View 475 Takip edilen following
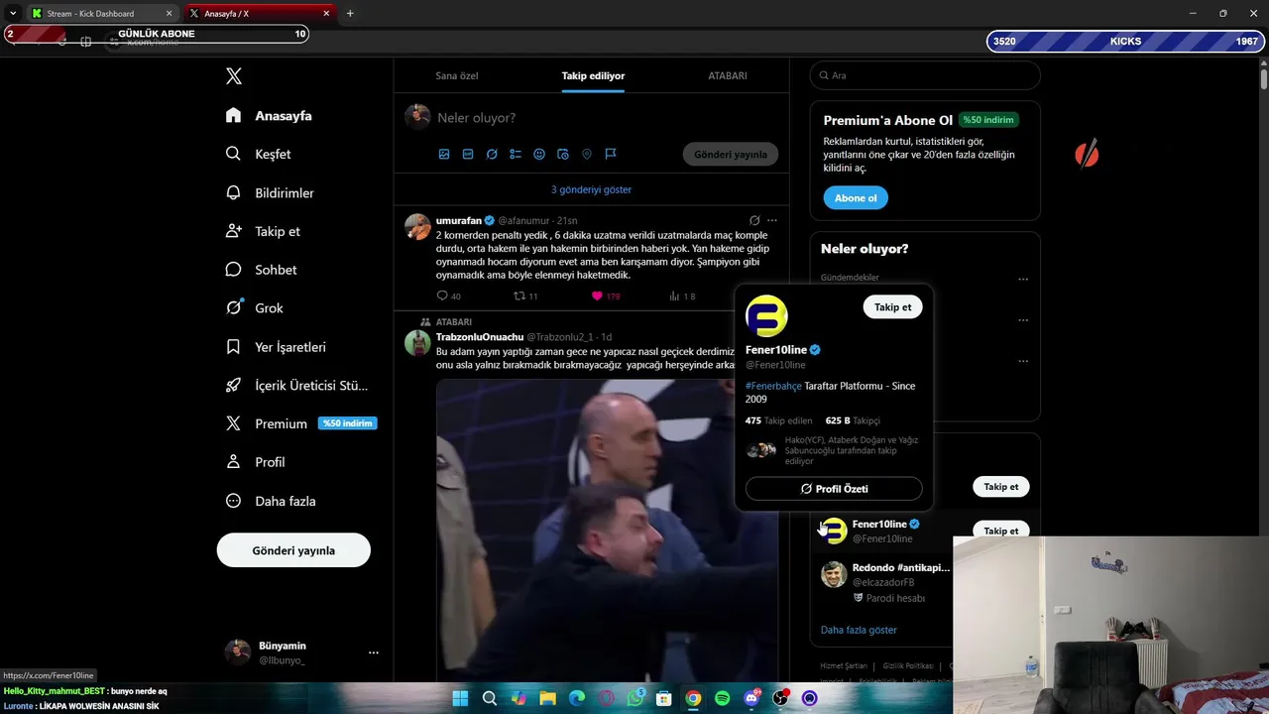The height and width of the screenshot is (714, 1269). tap(779, 420)
